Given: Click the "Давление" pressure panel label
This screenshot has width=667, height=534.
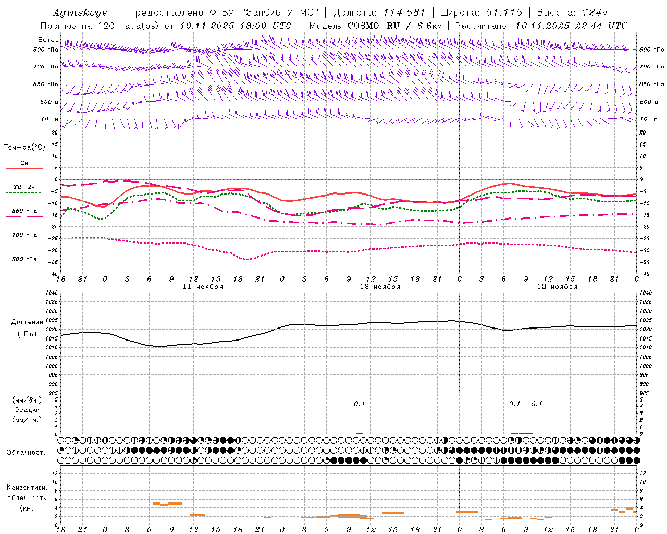Looking at the screenshot, I should pos(27,322).
